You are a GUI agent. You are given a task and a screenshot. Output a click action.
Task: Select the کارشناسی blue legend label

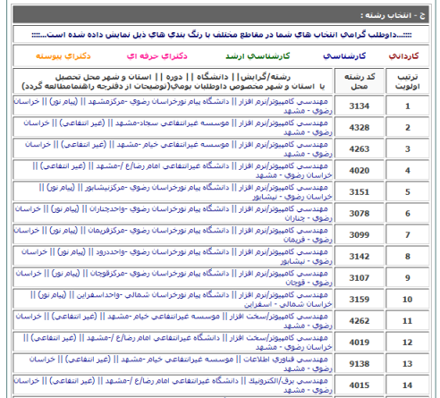click(x=344, y=56)
